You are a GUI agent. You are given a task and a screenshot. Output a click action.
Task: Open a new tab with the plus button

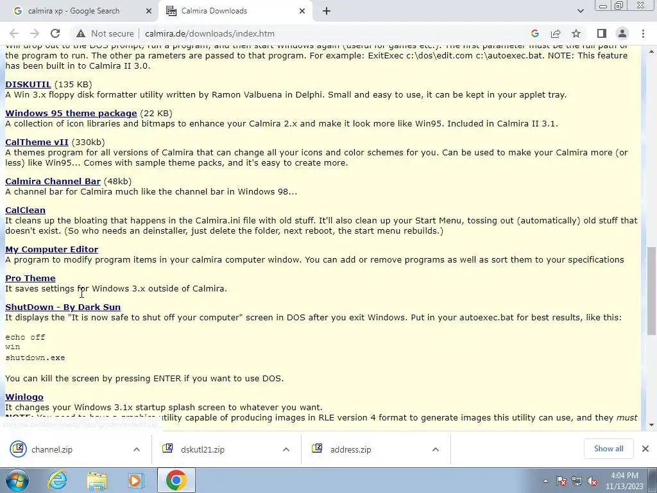point(327,11)
